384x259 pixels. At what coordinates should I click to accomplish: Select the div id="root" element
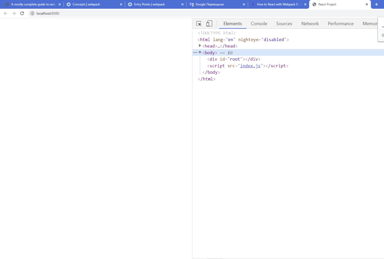(234, 59)
